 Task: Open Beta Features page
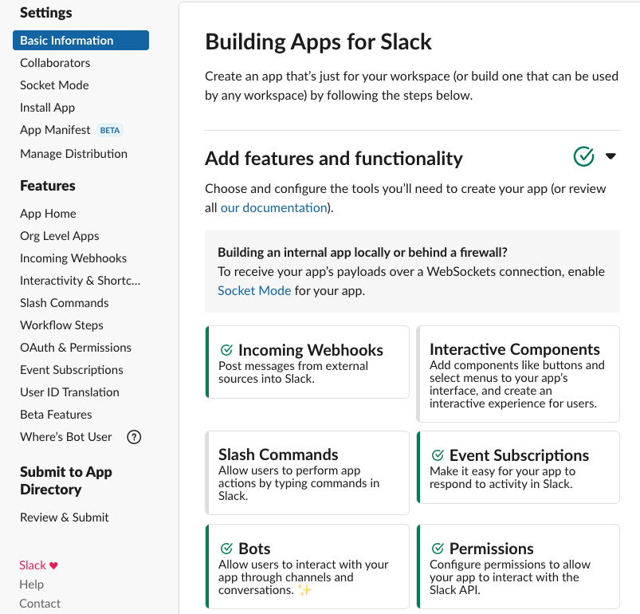56,415
